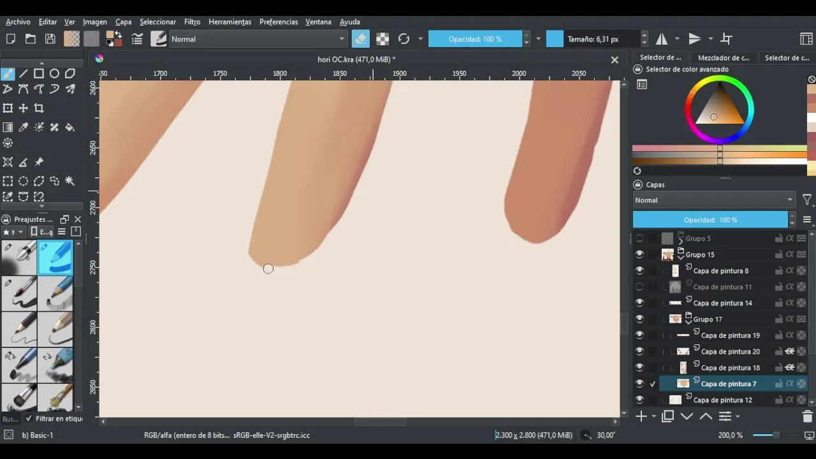Reload the original brush preset

coord(404,39)
